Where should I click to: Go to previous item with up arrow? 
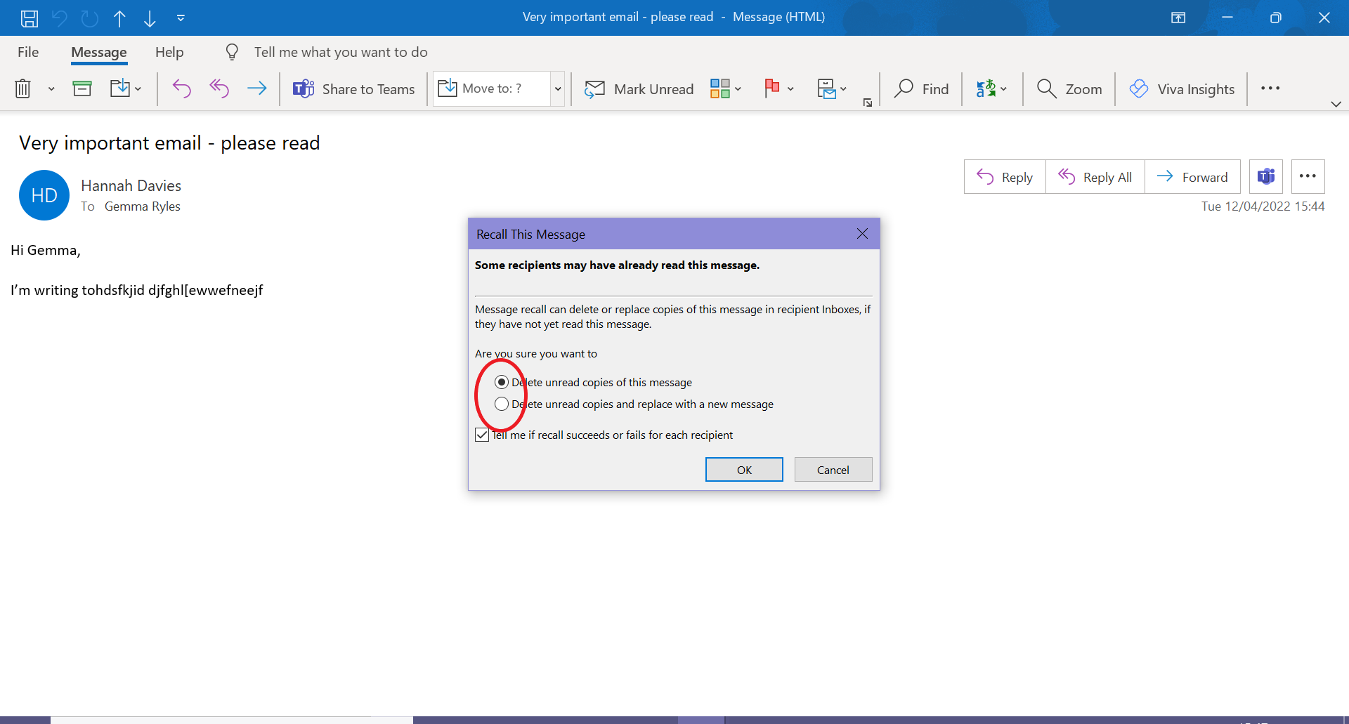119,18
